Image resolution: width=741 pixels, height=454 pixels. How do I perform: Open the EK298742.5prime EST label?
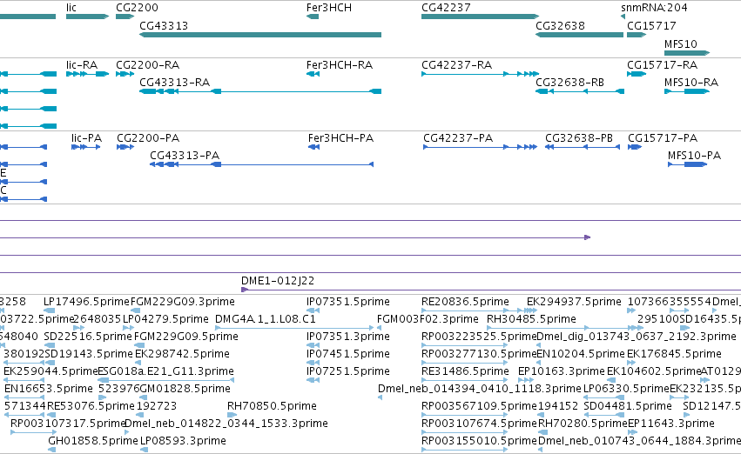182,353
